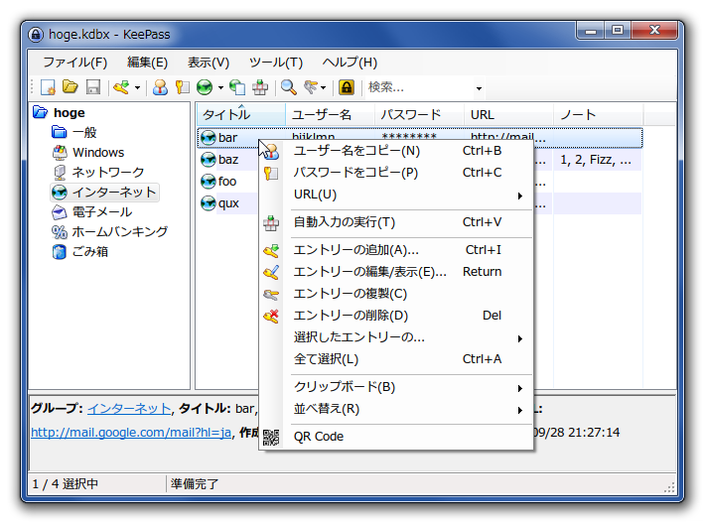The height and width of the screenshot is (523, 705).
Task: Choose 自動入力の実行(T) from context menu
Action: [396, 222]
